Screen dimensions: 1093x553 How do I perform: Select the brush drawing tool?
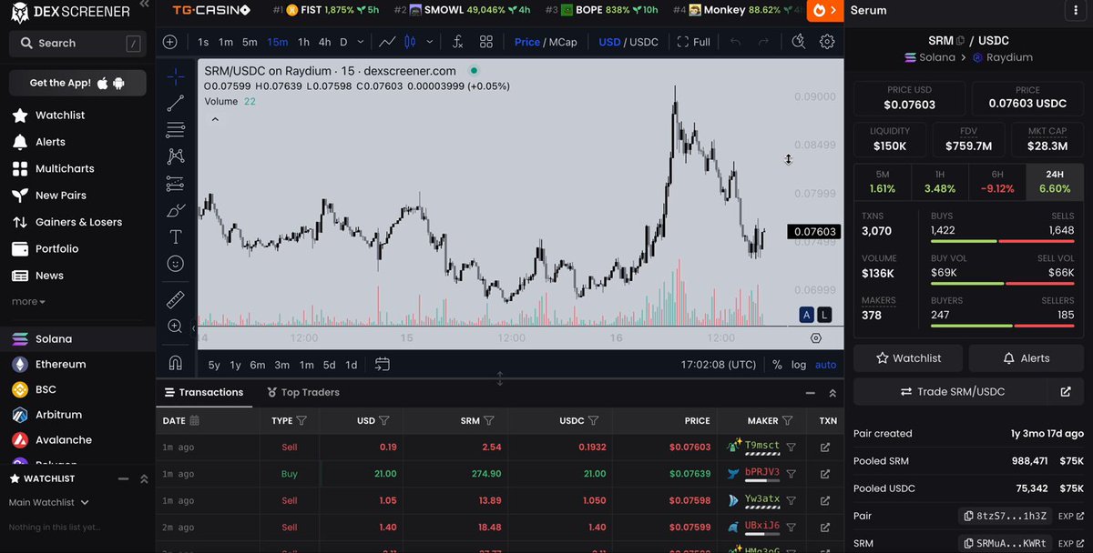(x=176, y=210)
